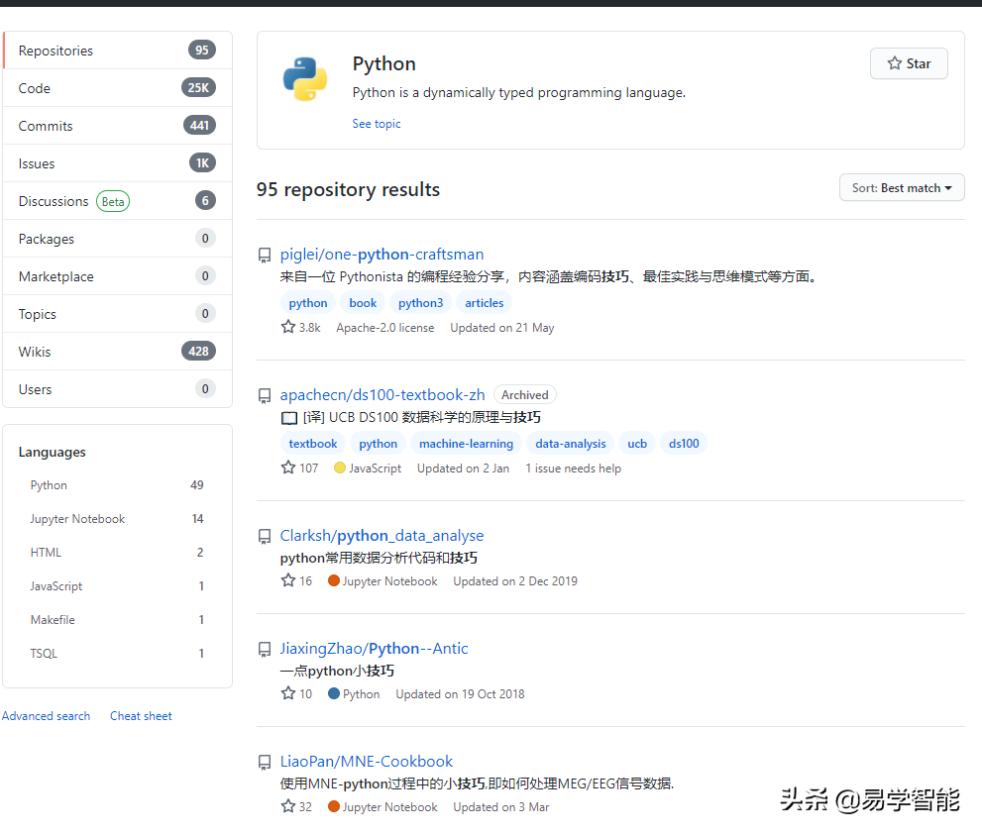
Task: Click yellow JavaScript language dot
Action: [340, 468]
